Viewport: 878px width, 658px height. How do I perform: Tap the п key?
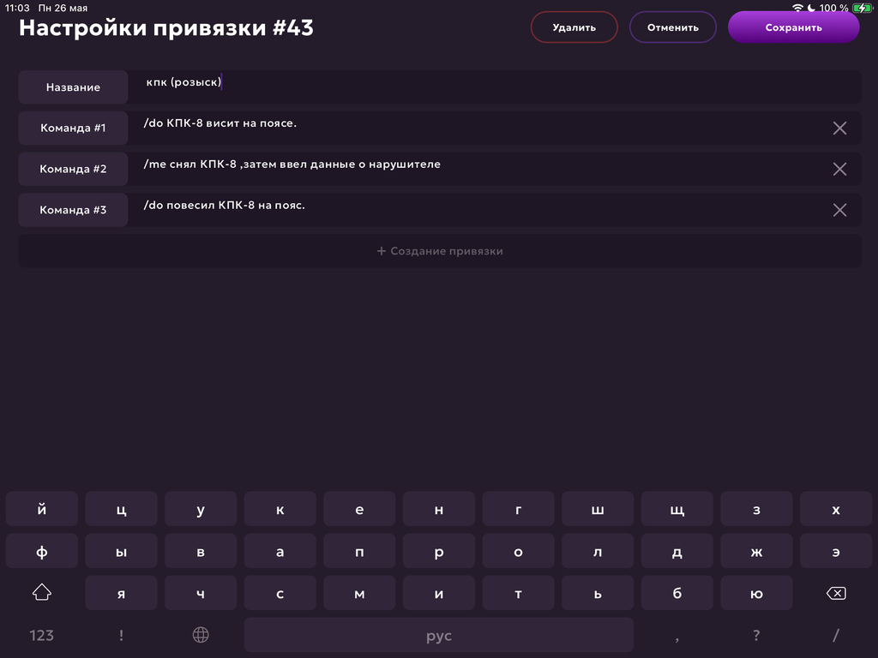tap(359, 552)
